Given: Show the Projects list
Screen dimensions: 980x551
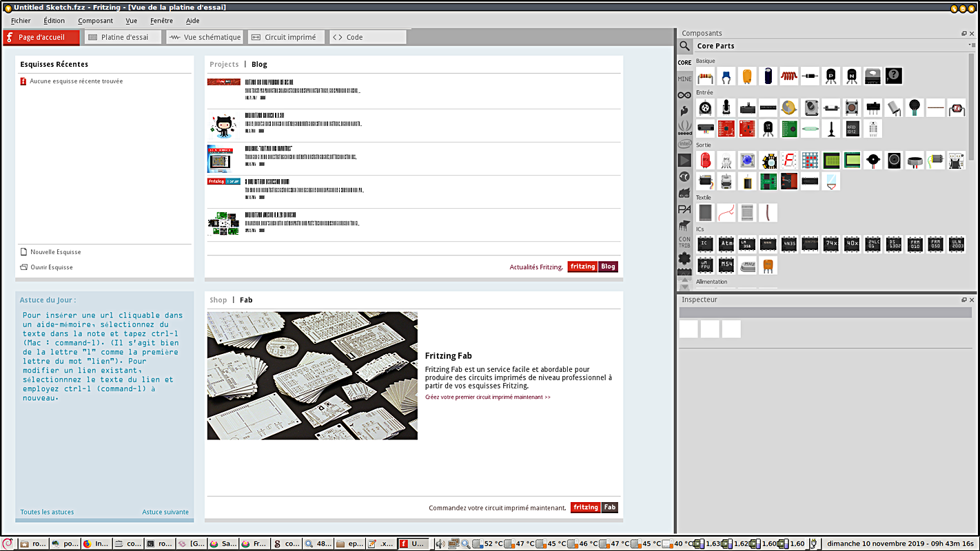Looking at the screenshot, I should (x=224, y=64).
